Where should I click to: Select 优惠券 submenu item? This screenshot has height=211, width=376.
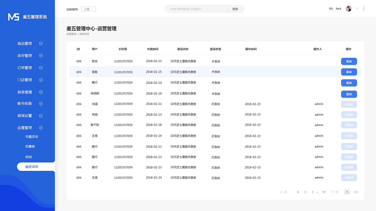[30, 146]
